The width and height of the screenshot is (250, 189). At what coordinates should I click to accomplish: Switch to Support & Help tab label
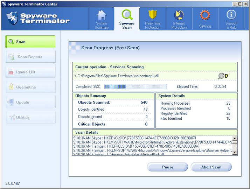click(231, 25)
